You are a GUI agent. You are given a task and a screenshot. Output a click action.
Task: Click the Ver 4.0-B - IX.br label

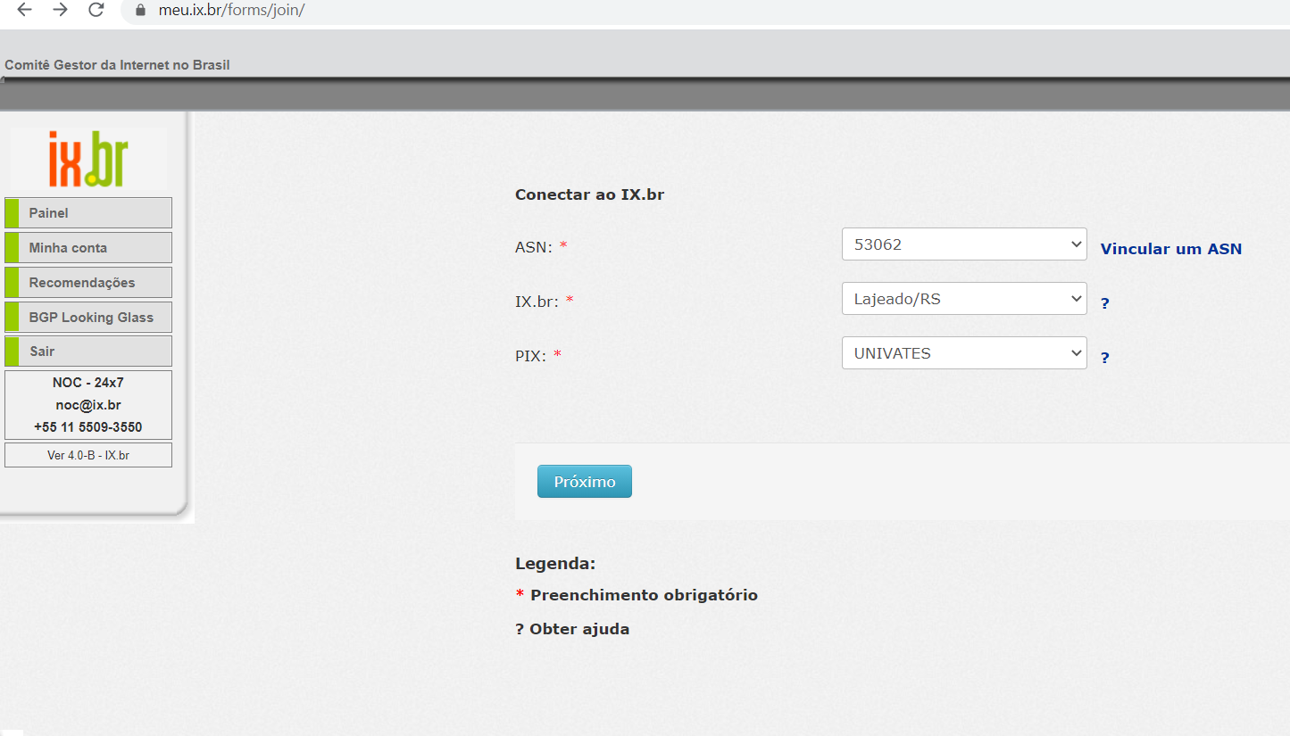[x=88, y=455]
